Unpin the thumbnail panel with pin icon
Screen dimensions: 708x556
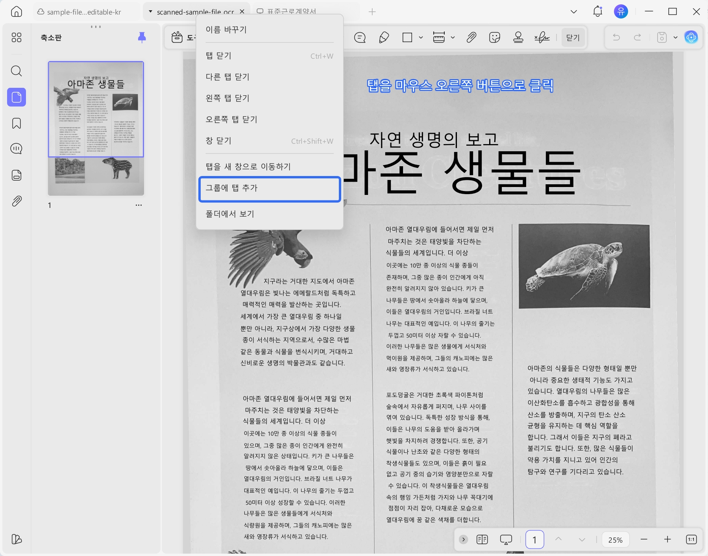point(142,37)
